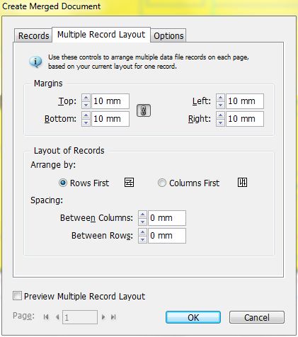The height and width of the screenshot is (337, 298).
Task: Increase Between Columns spacing
Action: tap(142, 215)
